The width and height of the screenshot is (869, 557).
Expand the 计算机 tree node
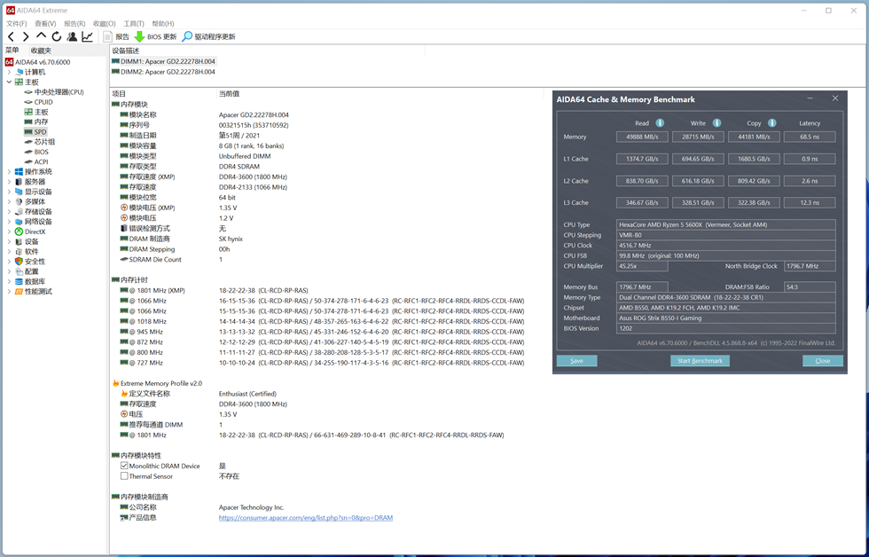click(9, 72)
